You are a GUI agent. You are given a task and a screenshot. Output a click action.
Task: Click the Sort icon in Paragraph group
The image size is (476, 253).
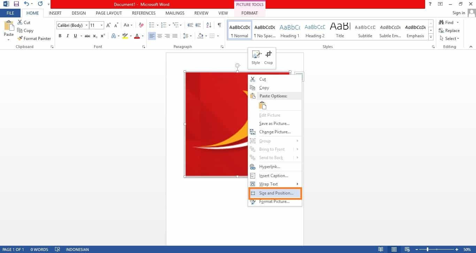[x=209, y=25]
